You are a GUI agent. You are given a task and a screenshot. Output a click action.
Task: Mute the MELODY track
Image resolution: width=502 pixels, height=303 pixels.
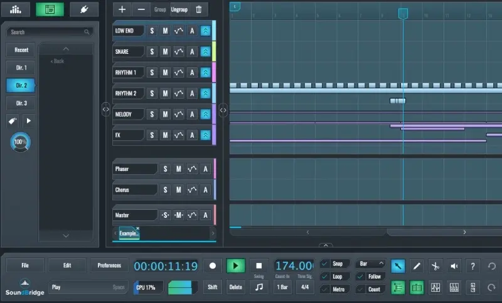coord(165,115)
